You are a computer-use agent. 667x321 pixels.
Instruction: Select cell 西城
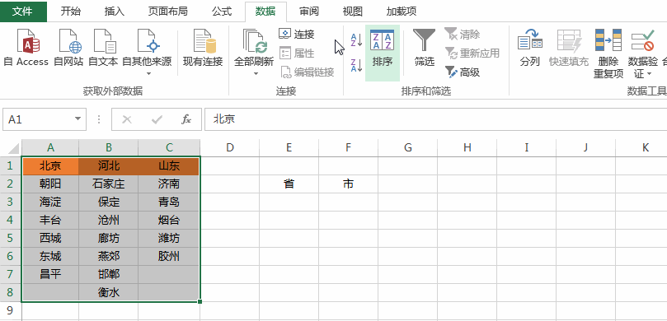pos(50,238)
